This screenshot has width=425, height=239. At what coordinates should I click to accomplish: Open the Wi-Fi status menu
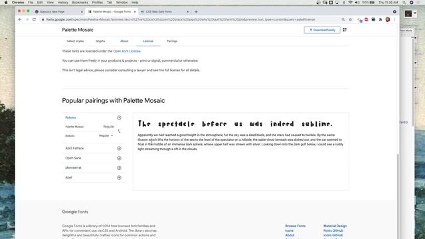[351, 3]
